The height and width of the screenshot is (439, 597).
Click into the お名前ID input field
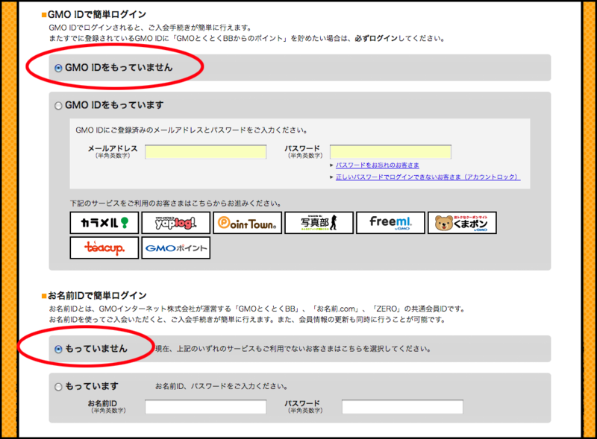(x=206, y=407)
